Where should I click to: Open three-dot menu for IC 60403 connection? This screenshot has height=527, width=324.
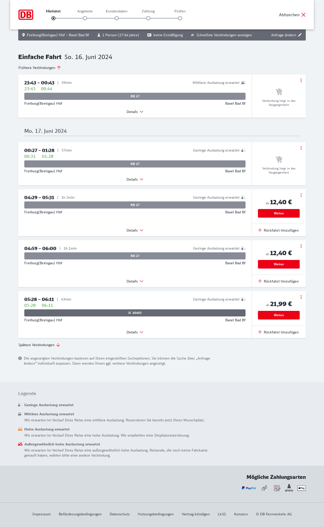coord(301,297)
